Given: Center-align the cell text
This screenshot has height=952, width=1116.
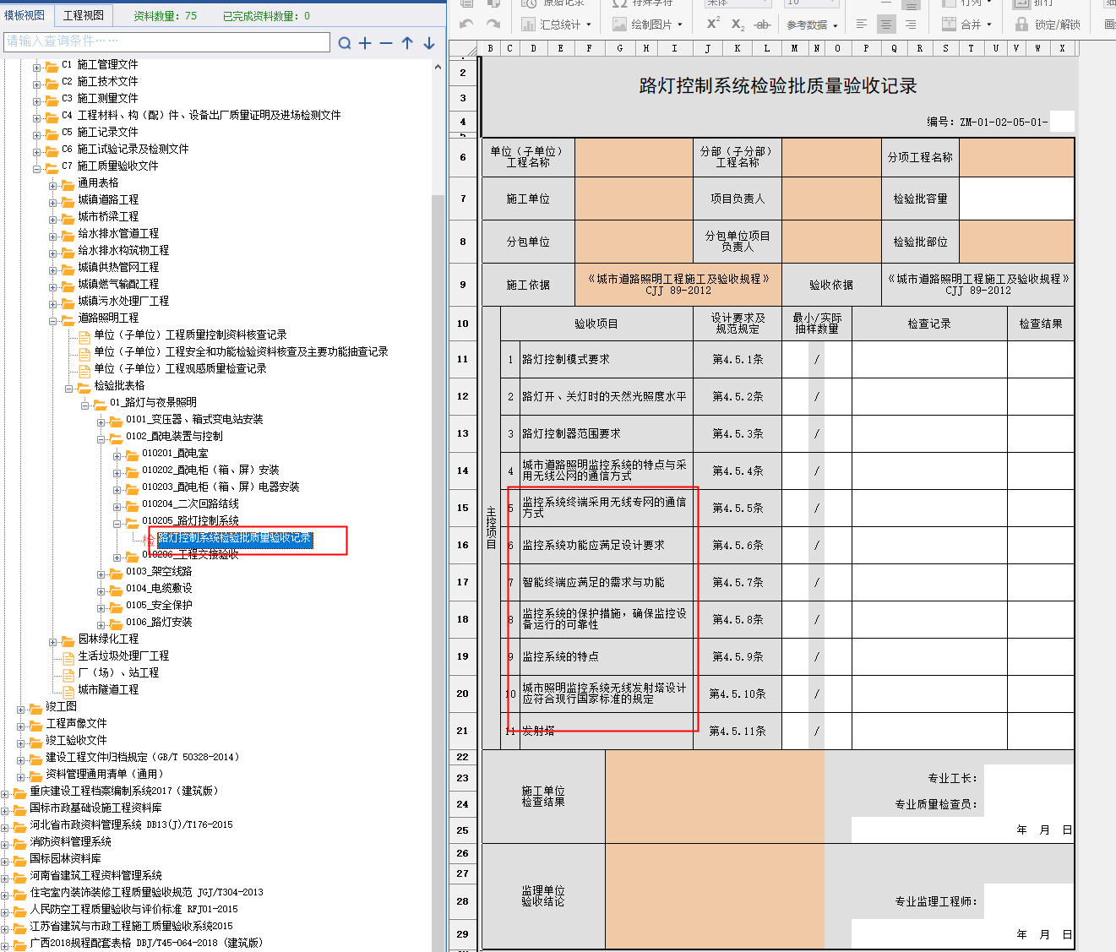Looking at the screenshot, I should 885,24.
